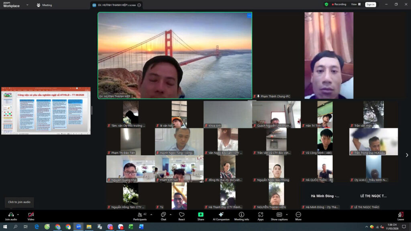Open the More options menu
411x231 pixels.
point(298,215)
